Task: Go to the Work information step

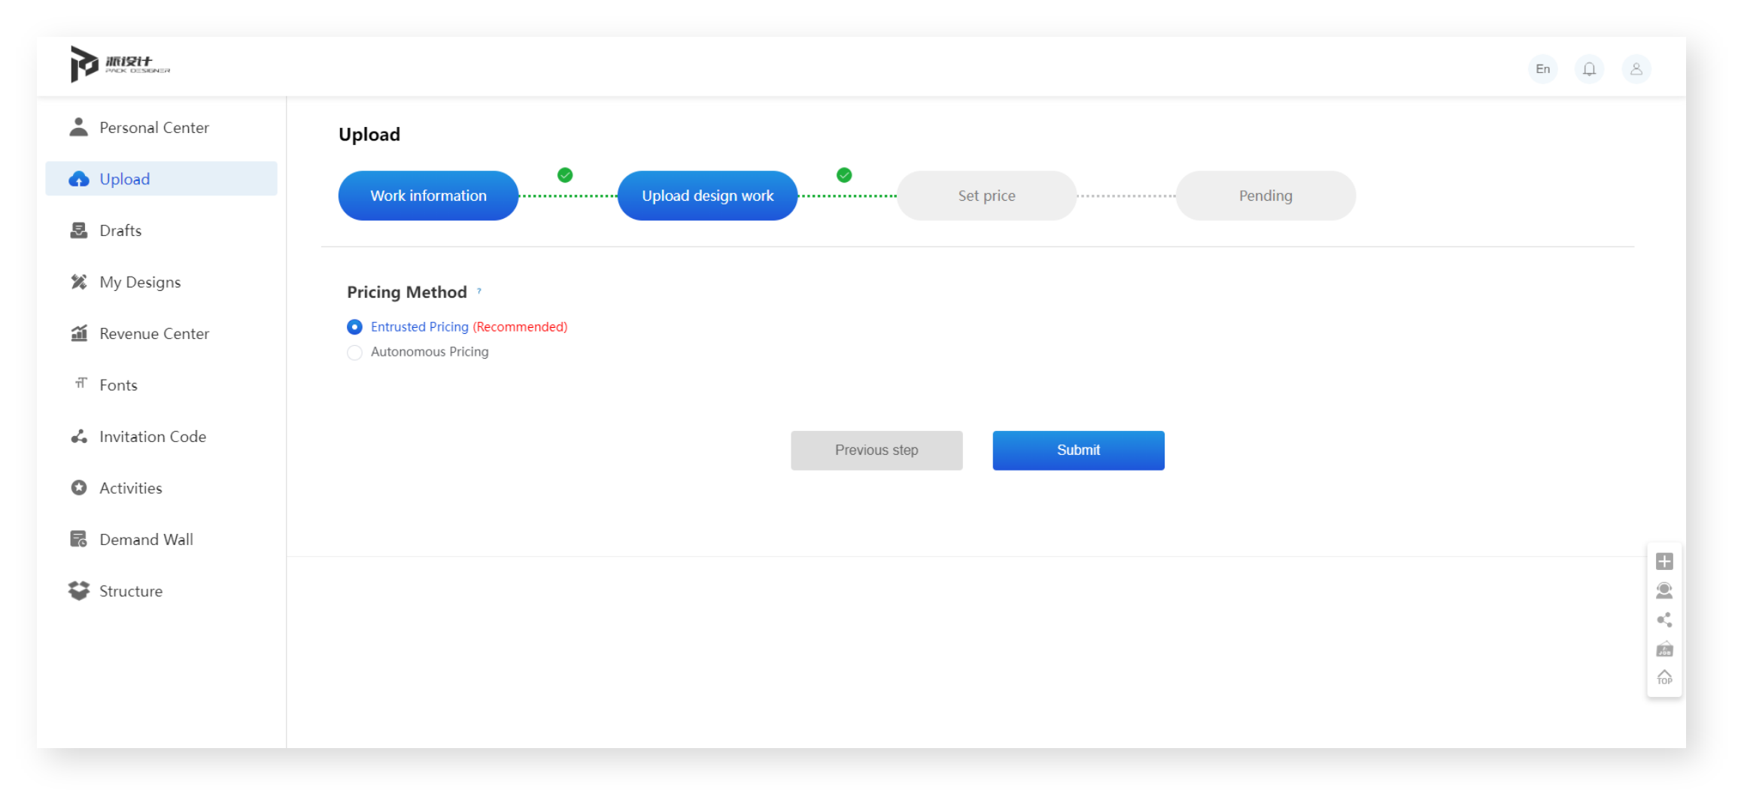Action: click(428, 195)
